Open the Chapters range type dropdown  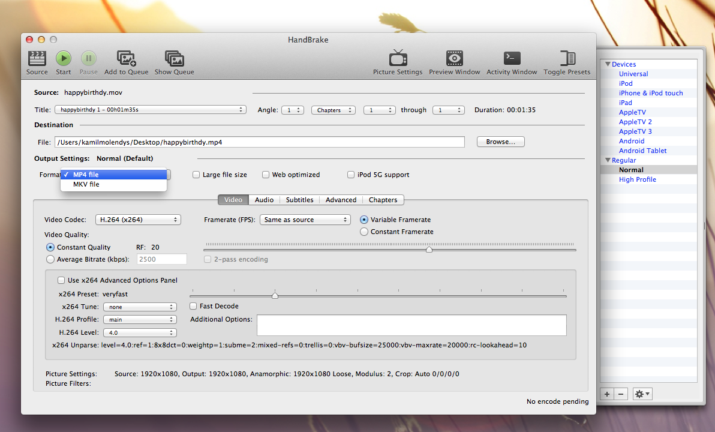point(334,110)
